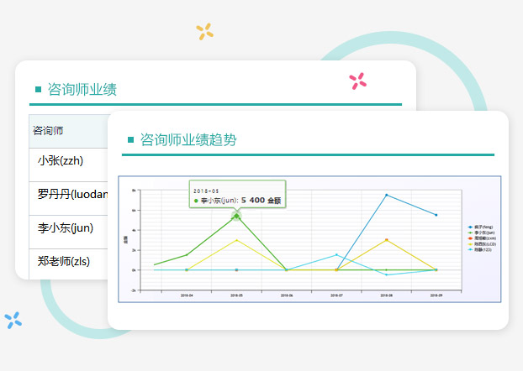Screen dimensions: 523x371
Task: Click the 李小东(jun) table row
Action: [x=65, y=227]
